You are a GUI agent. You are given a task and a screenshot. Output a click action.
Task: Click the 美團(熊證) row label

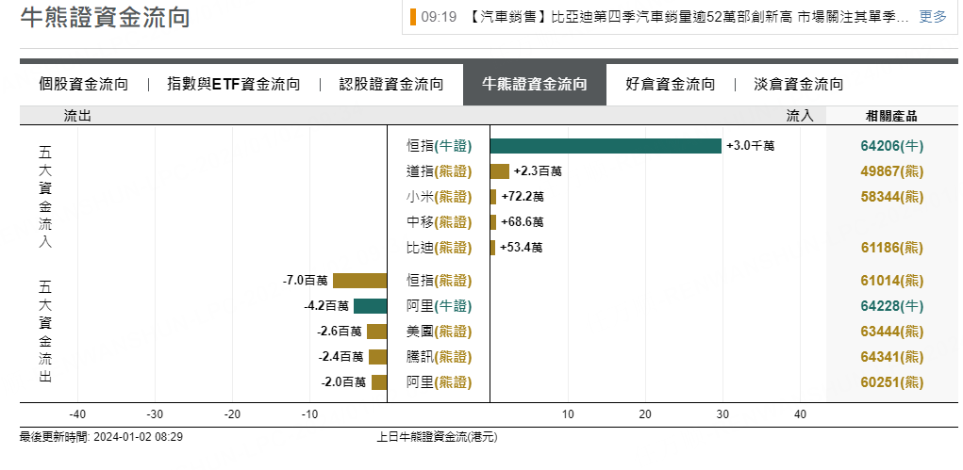(440, 332)
